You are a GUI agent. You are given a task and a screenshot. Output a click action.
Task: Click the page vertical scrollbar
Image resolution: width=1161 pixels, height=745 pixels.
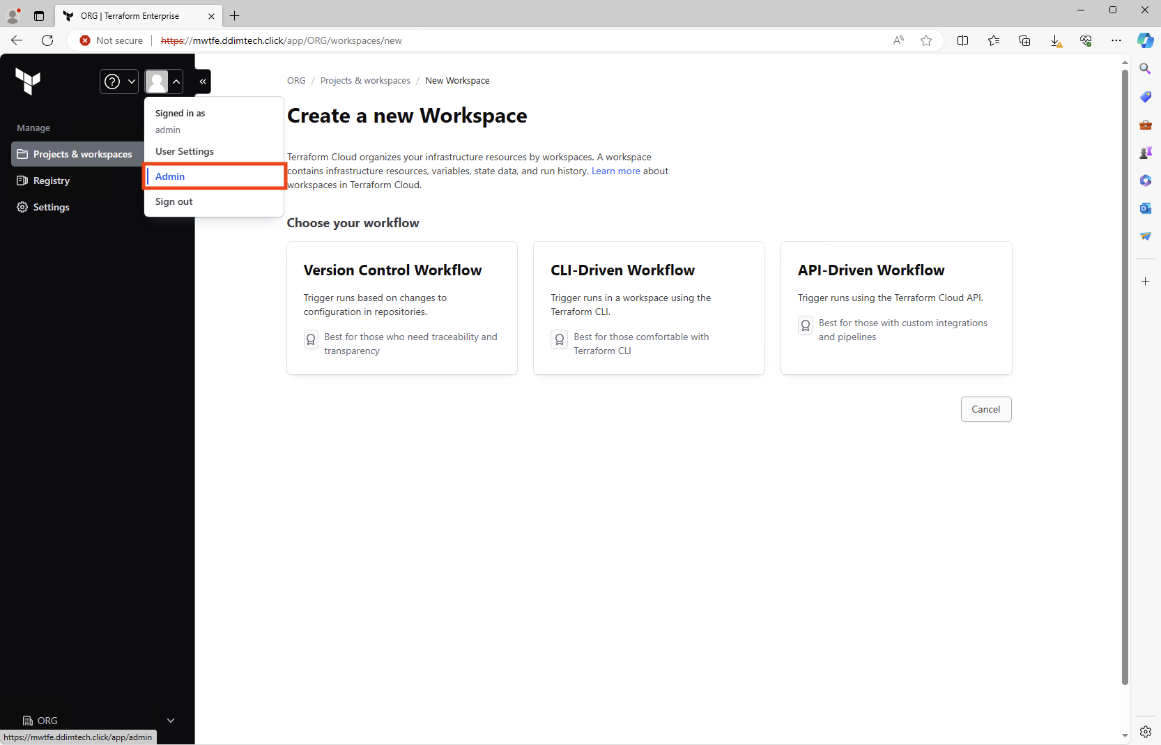1125,376
